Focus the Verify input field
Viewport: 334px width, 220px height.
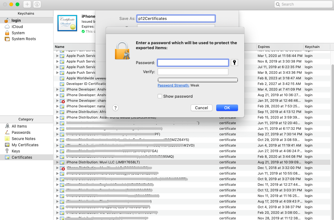[193, 72]
